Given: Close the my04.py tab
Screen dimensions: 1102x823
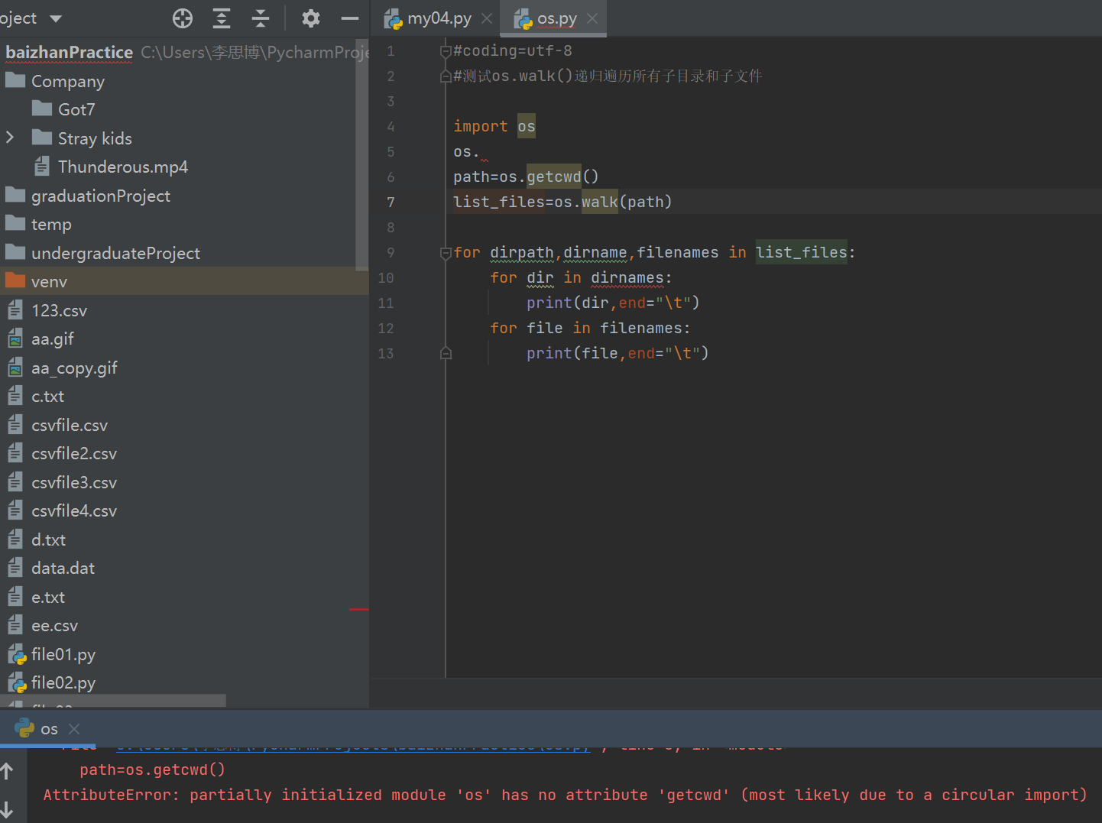Looking at the screenshot, I should [x=487, y=18].
